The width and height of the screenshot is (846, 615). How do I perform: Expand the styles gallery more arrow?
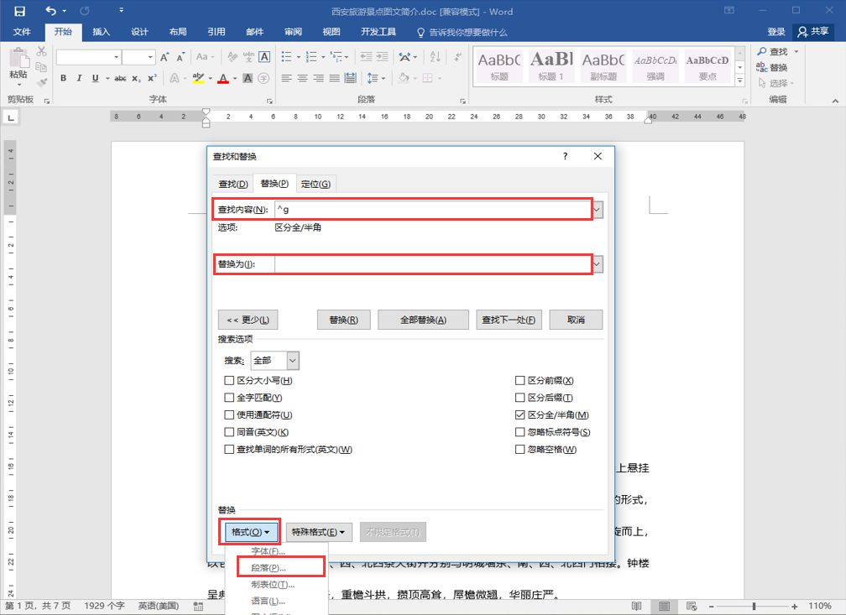click(x=739, y=81)
